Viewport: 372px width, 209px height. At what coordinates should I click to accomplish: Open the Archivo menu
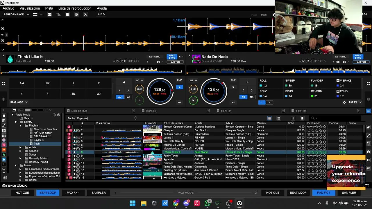[x=8, y=8]
